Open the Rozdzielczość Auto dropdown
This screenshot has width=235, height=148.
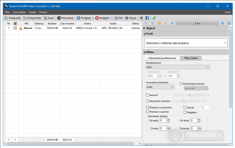tap(178, 67)
